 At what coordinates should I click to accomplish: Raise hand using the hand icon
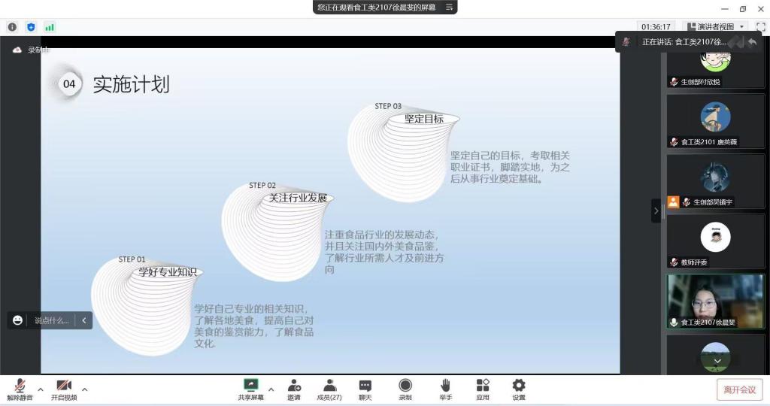point(445,386)
